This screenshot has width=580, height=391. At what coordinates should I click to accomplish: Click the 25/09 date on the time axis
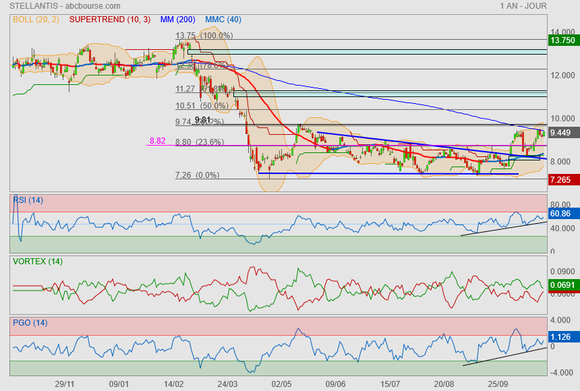tap(498, 384)
